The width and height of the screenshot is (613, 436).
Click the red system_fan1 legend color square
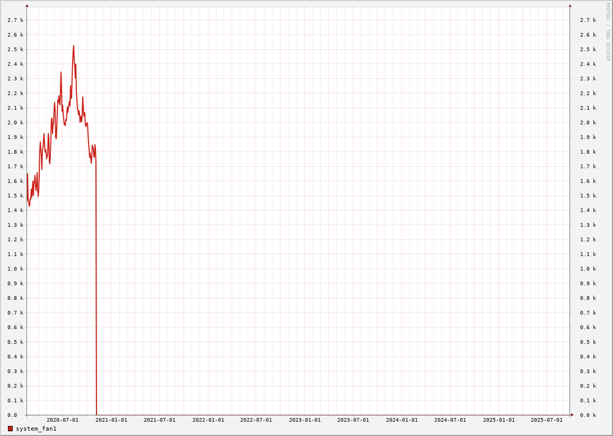point(10,429)
